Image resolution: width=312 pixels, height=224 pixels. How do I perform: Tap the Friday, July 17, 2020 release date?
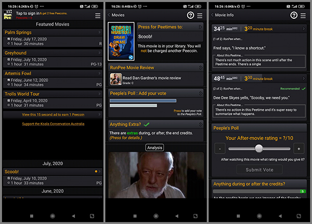point(29,39)
